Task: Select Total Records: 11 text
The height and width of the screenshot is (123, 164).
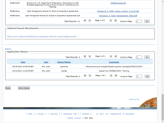Action: [72, 21]
